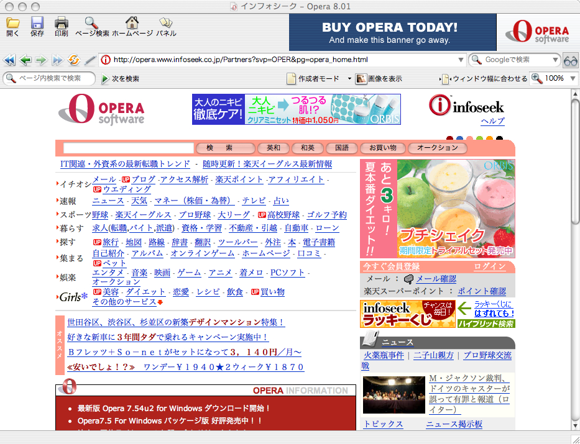Open the 楽天イーグルス link in スポーツ row
The image size is (580, 444).
tap(143, 215)
